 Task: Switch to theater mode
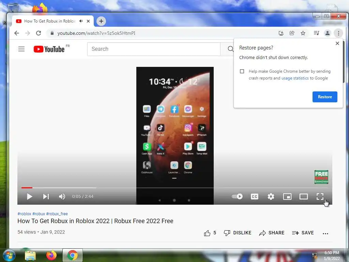pyautogui.click(x=304, y=196)
